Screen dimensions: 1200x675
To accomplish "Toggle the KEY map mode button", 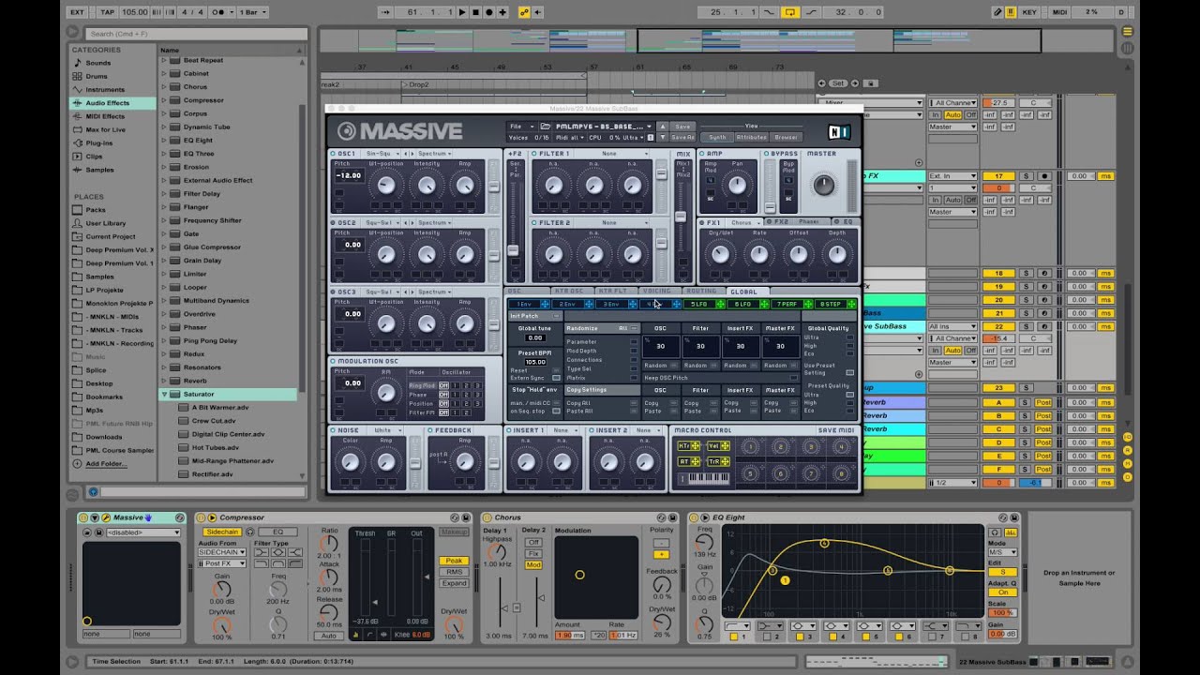I will tap(1029, 12).
